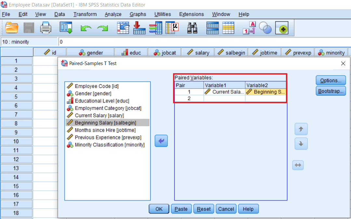Open the Utilities menu

point(163,14)
